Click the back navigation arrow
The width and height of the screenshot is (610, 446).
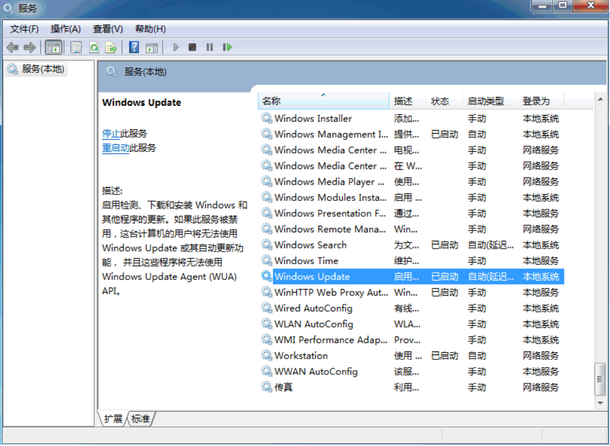(12, 47)
